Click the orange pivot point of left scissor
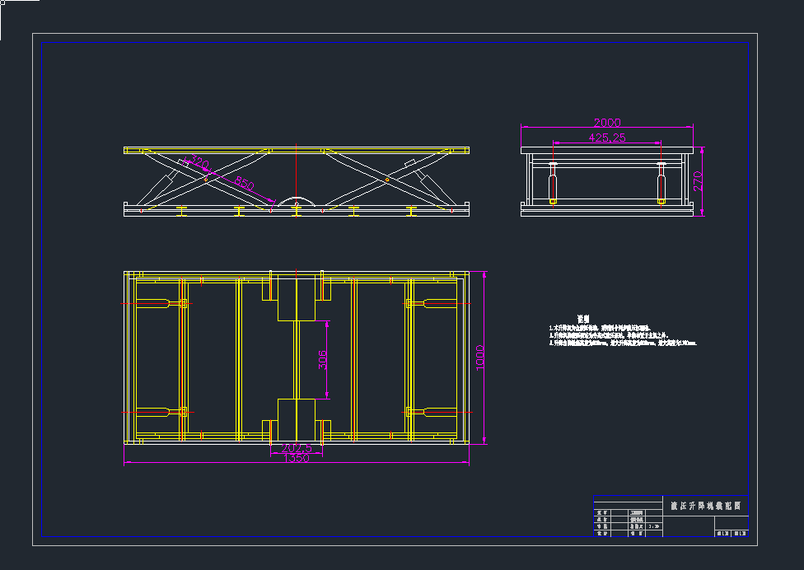The width and height of the screenshot is (804, 570). [x=206, y=180]
